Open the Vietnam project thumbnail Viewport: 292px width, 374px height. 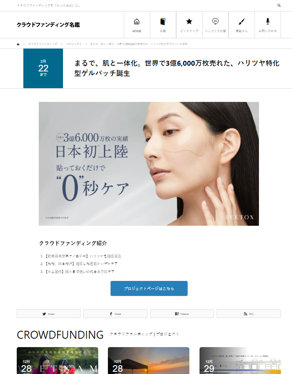tap(57, 360)
